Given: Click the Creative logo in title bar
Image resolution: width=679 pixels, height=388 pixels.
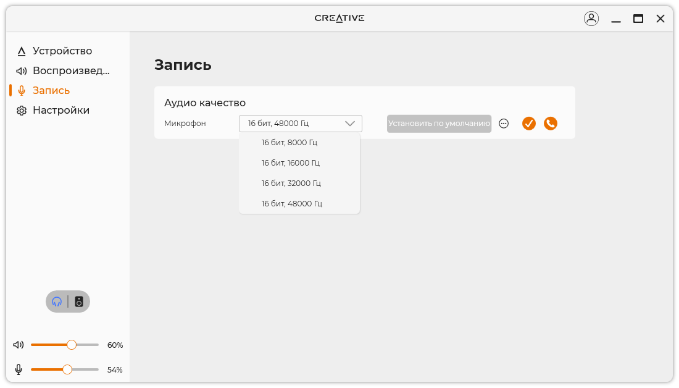Looking at the screenshot, I should [339, 18].
